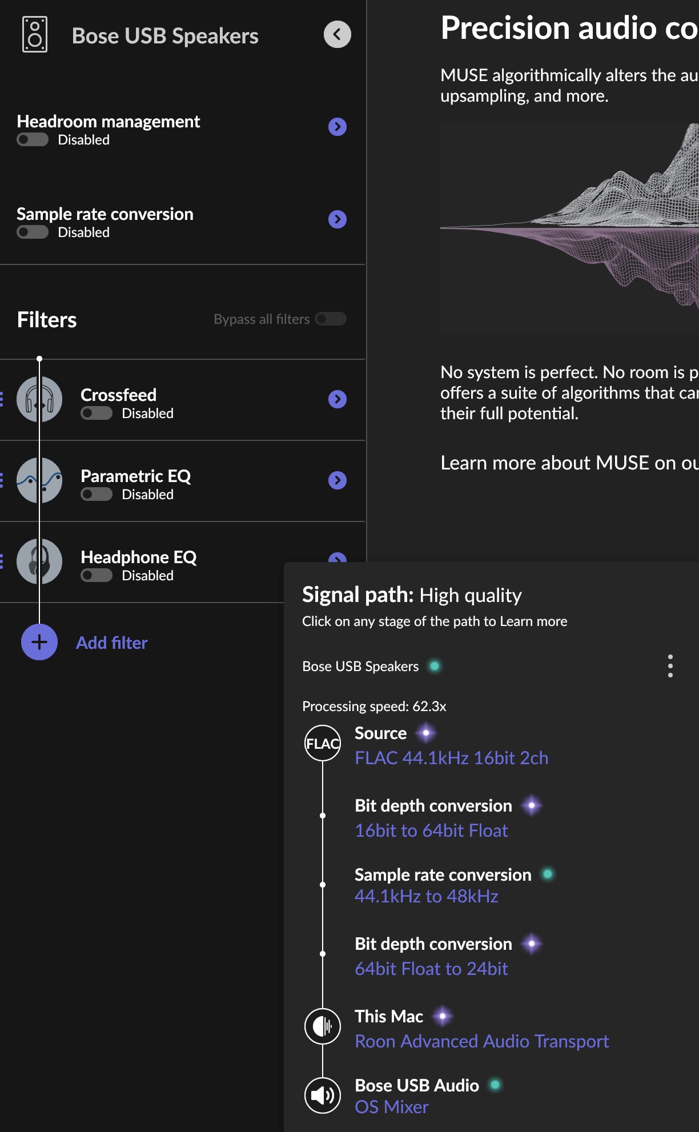
Task: Toggle Bypass all filters switch
Action: [x=331, y=319]
